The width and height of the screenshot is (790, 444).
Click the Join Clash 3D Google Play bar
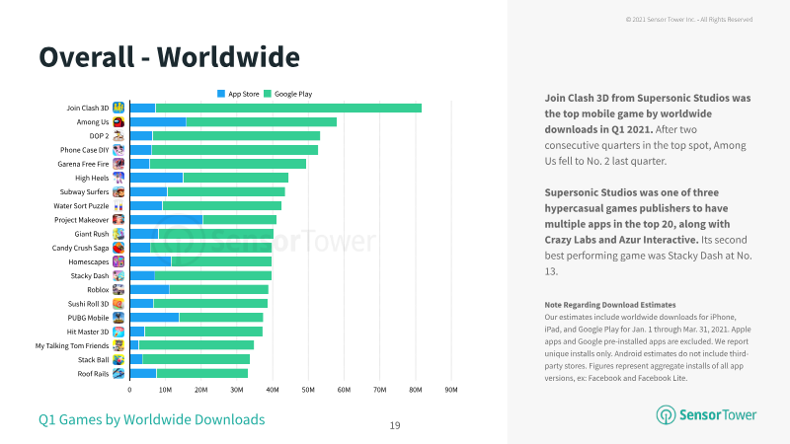(288, 108)
